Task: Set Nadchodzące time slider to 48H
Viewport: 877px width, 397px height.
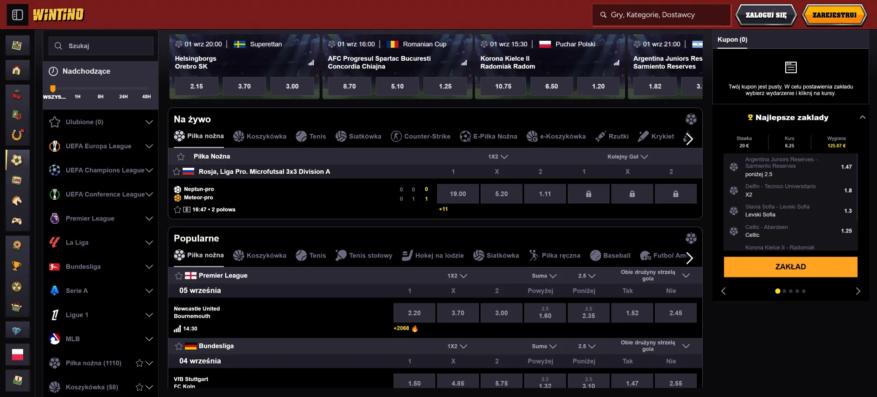Action: pos(146,97)
